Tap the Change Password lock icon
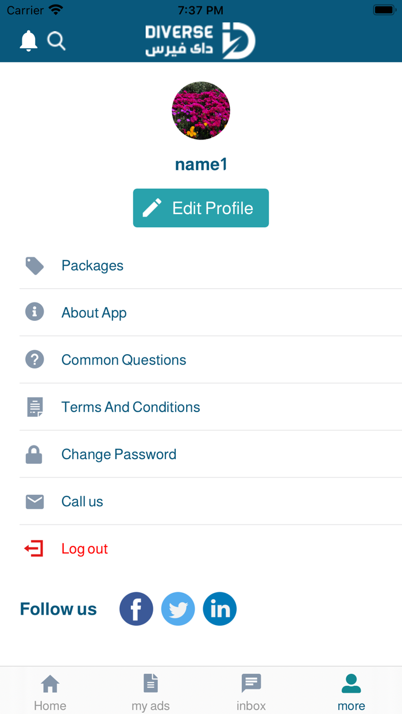Screen dimensions: 402x714 click(34, 455)
